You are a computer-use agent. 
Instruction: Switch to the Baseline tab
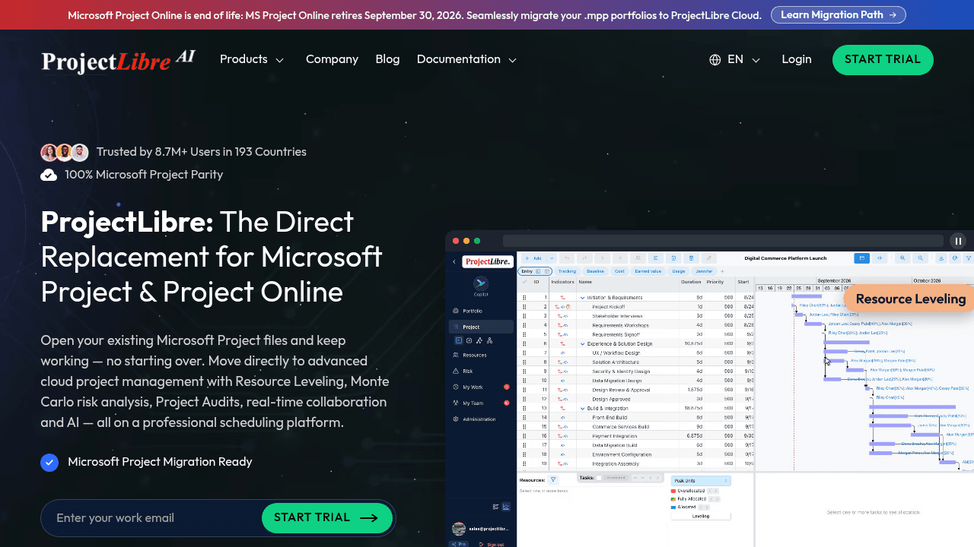pyautogui.click(x=595, y=271)
